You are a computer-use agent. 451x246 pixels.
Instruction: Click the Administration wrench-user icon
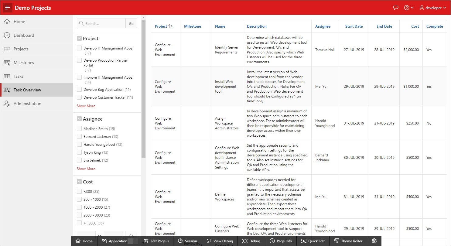tap(7, 104)
